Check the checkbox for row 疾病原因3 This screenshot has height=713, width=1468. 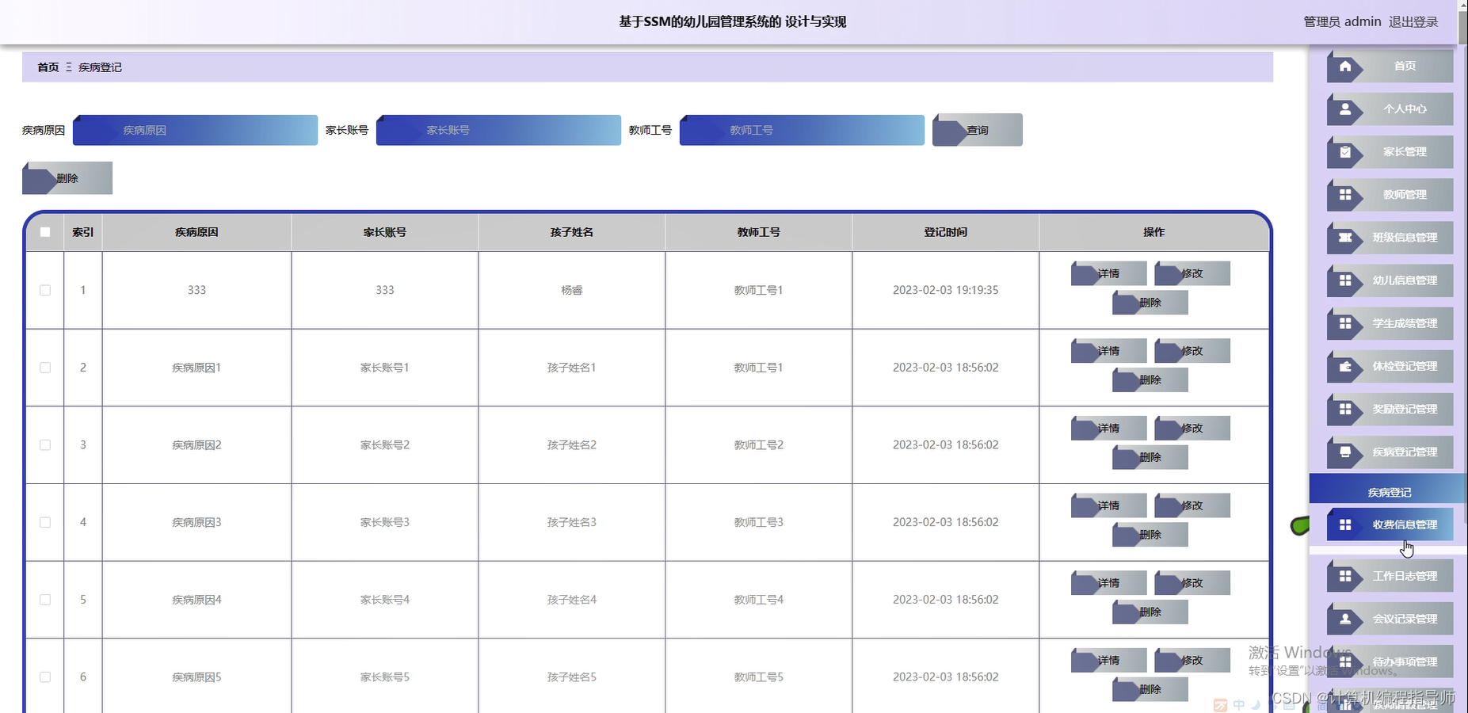click(45, 522)
